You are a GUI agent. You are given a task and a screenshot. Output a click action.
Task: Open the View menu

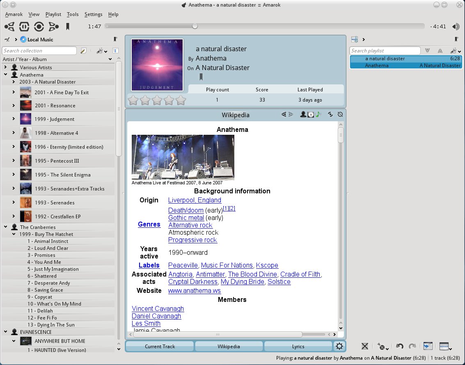tap(34, 14)
